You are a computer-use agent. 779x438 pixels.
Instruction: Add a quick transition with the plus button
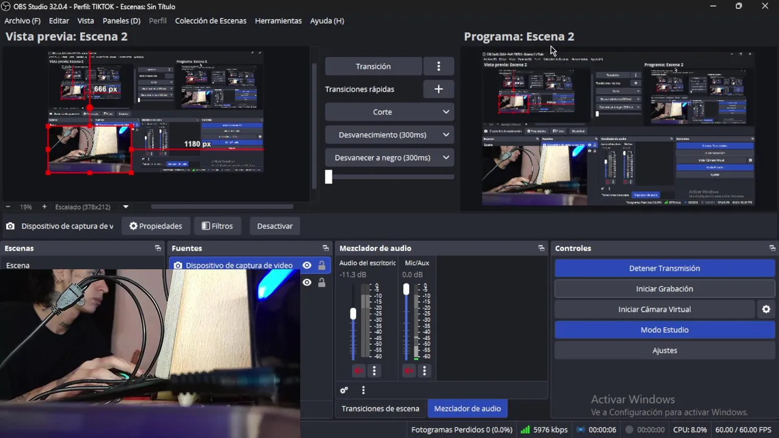click(x=438, y=89)
